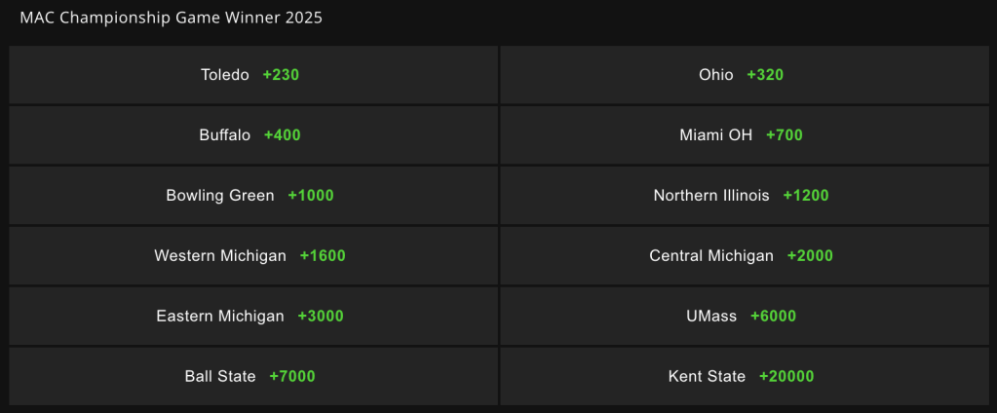
Task: Choose Buffalo +400 bet
Action: coord(253,135)
